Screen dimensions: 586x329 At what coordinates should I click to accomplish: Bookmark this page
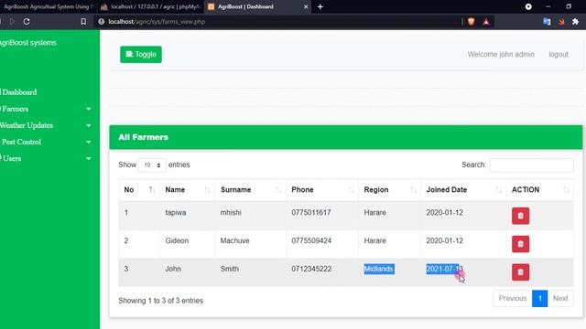point(83,22)
